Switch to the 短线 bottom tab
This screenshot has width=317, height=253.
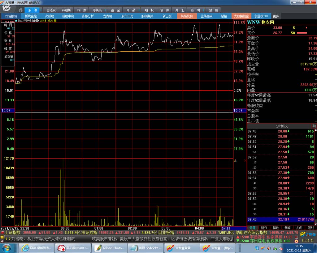[311, 228]
